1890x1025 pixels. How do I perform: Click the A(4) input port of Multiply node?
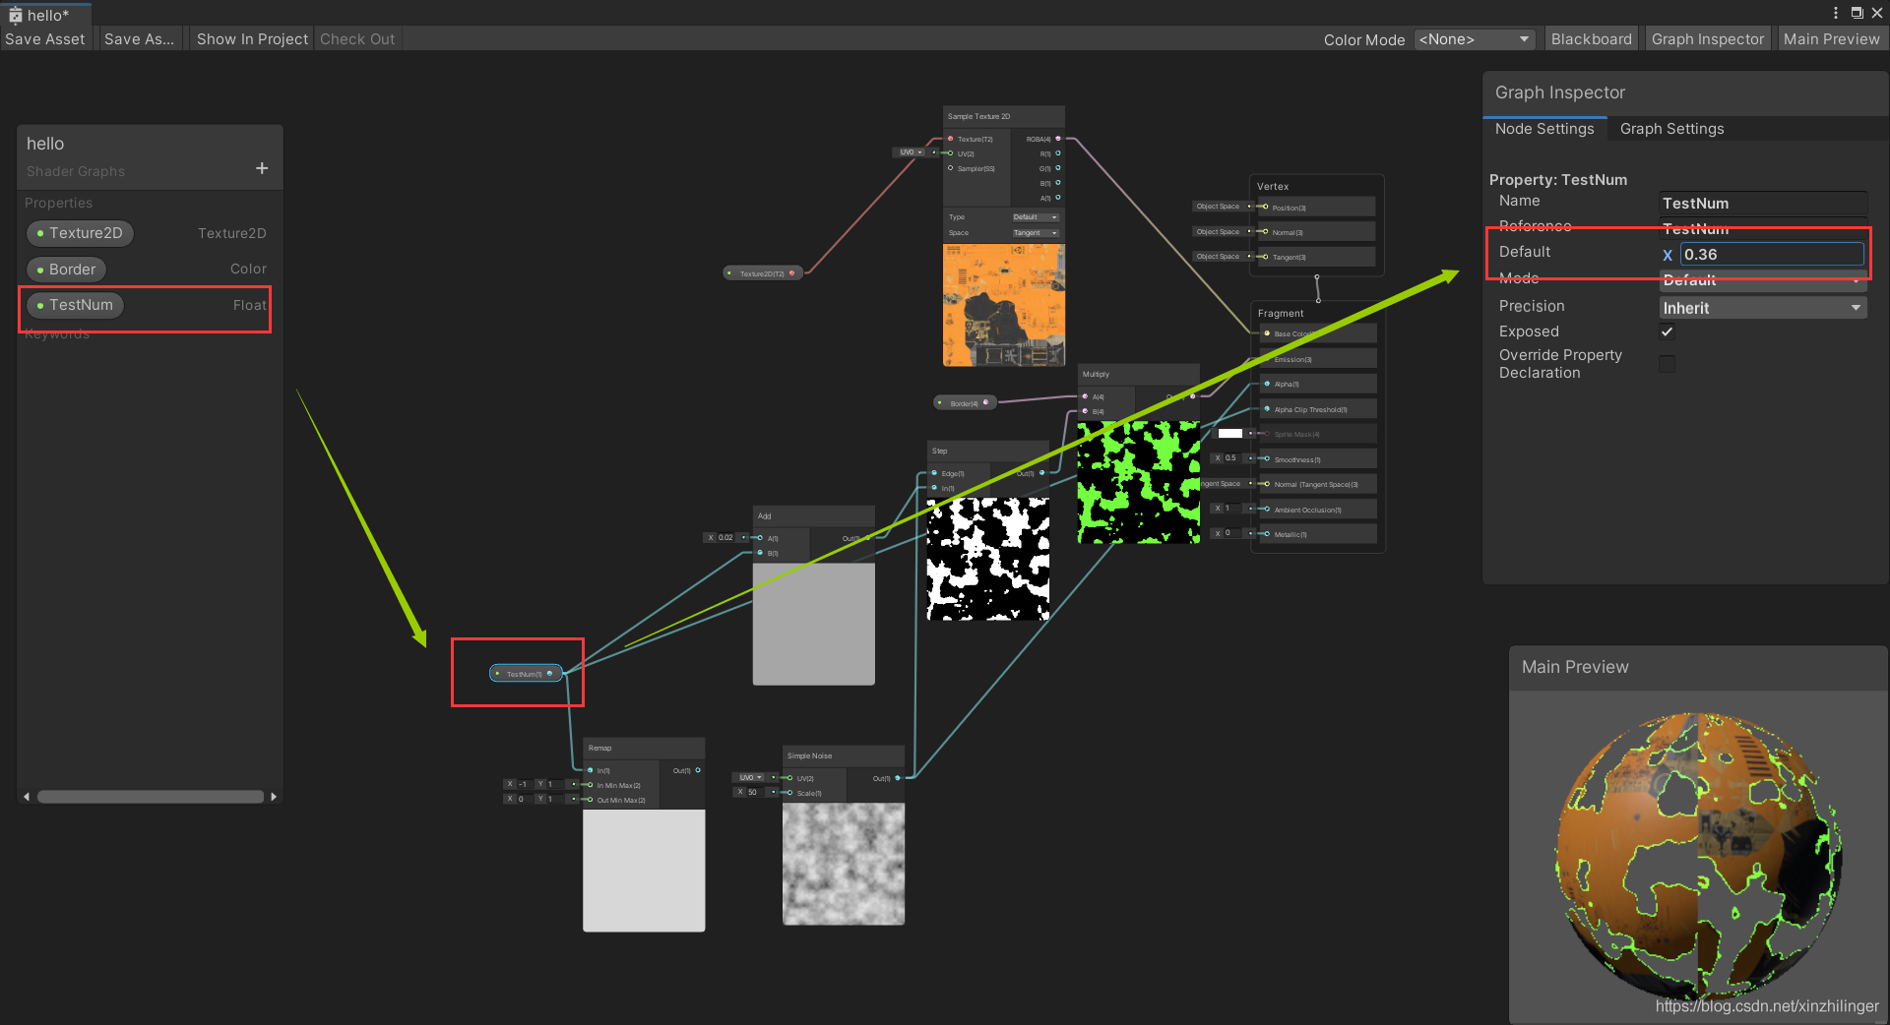coord(1085,396)
